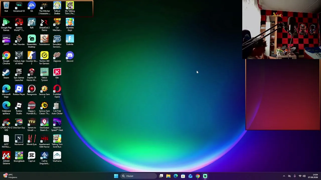
Task: Select the Raft desktop shortcut
Action: click(32, 24)
